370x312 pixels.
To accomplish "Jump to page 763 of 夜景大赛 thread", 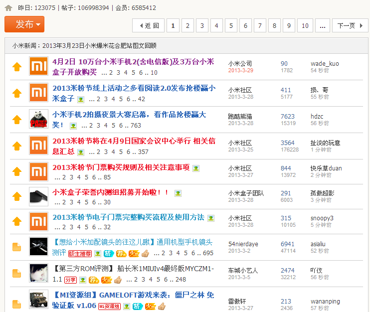I will 136,126.
